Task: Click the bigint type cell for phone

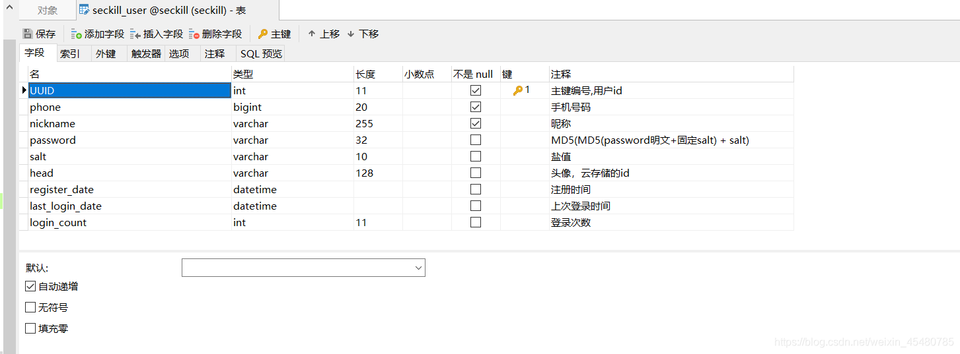Action: pyautogui.click(x=293, y=107)
